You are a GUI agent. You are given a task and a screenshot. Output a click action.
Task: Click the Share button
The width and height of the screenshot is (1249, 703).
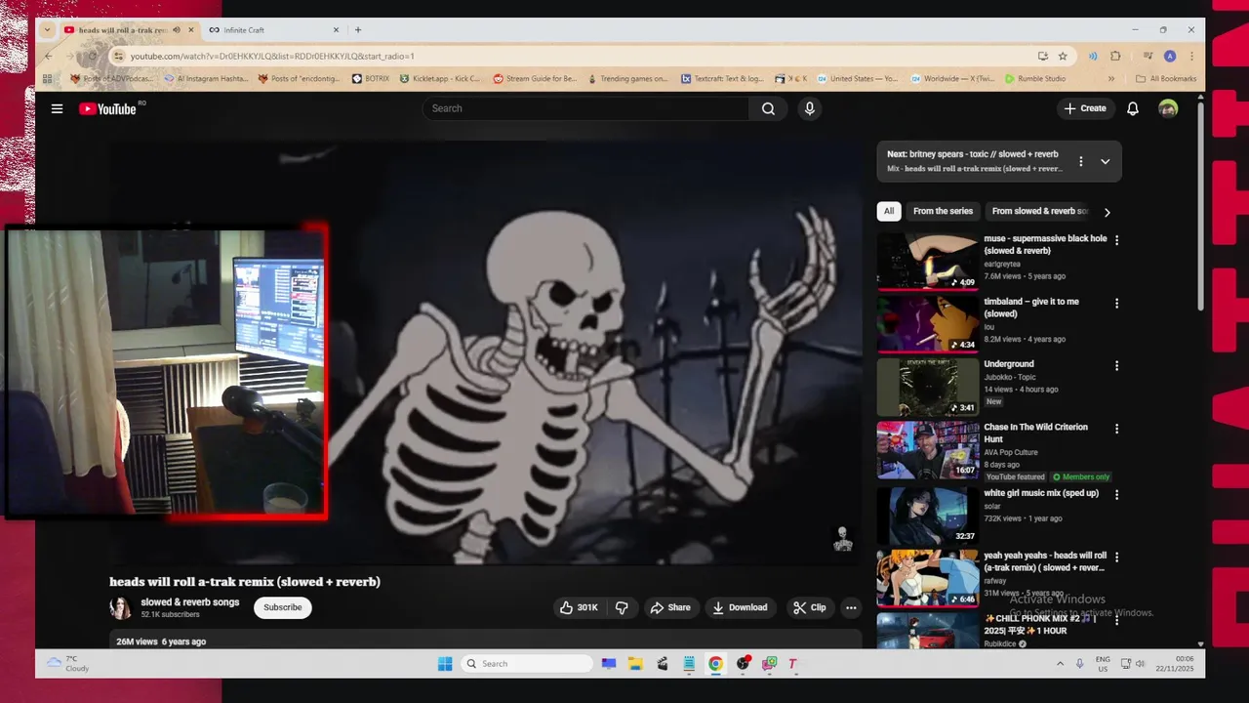point(670,607)
